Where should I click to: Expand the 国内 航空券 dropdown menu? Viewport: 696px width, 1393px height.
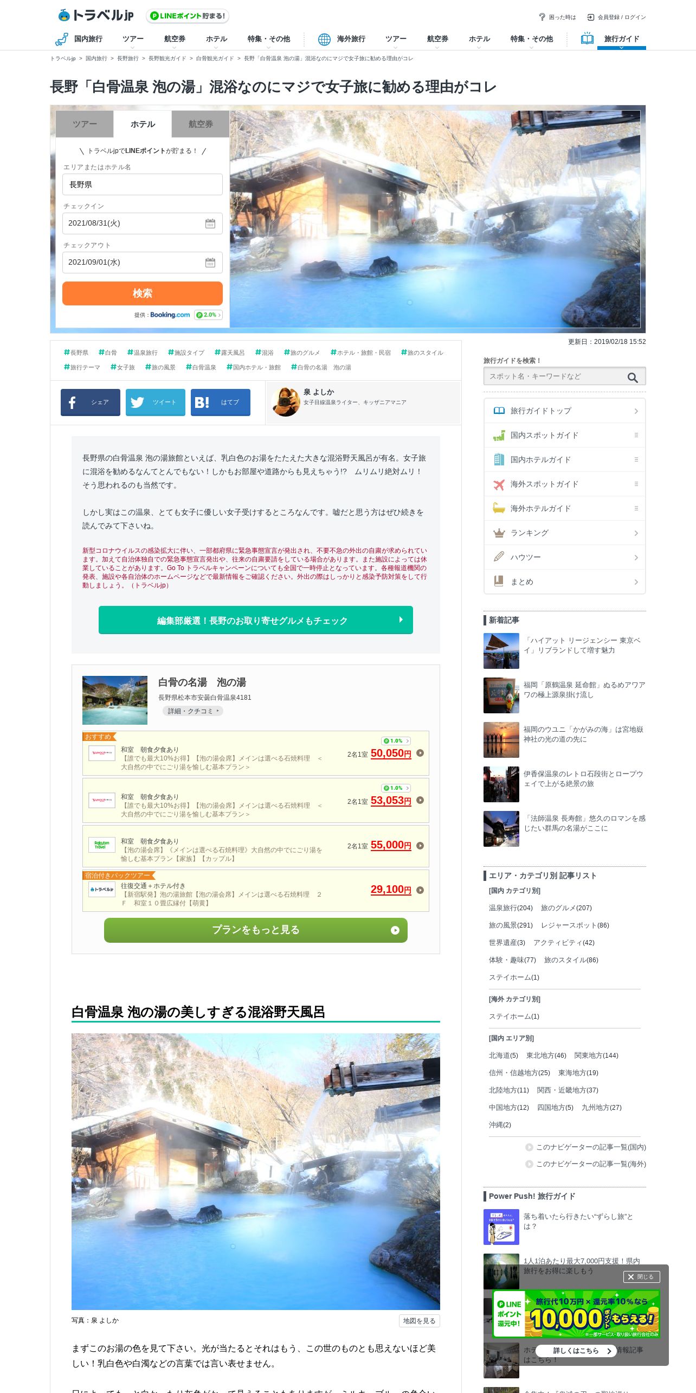[x=175, y=40]
